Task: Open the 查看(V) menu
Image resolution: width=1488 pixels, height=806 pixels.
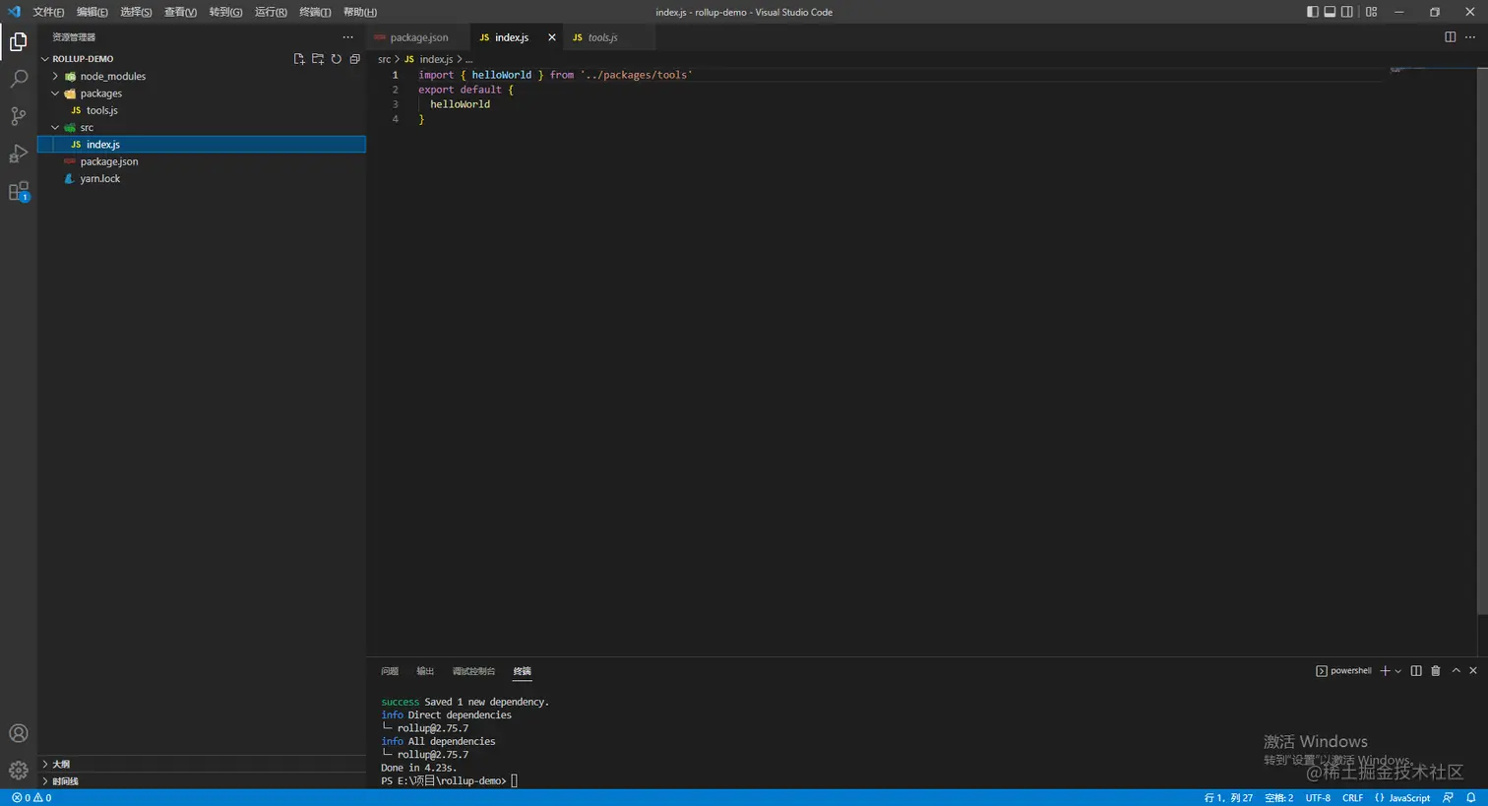Action: [180, 12]
